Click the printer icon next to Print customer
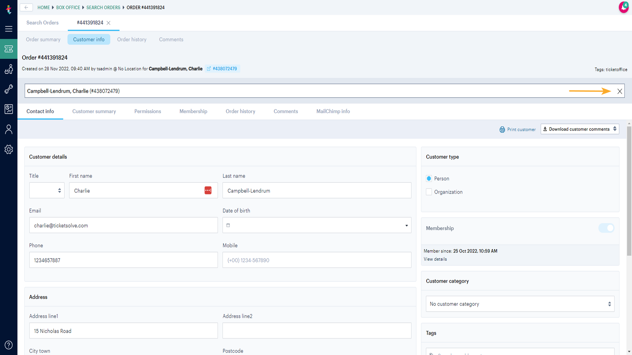This screenshot has width=632, height=355. tap(502, 130)
